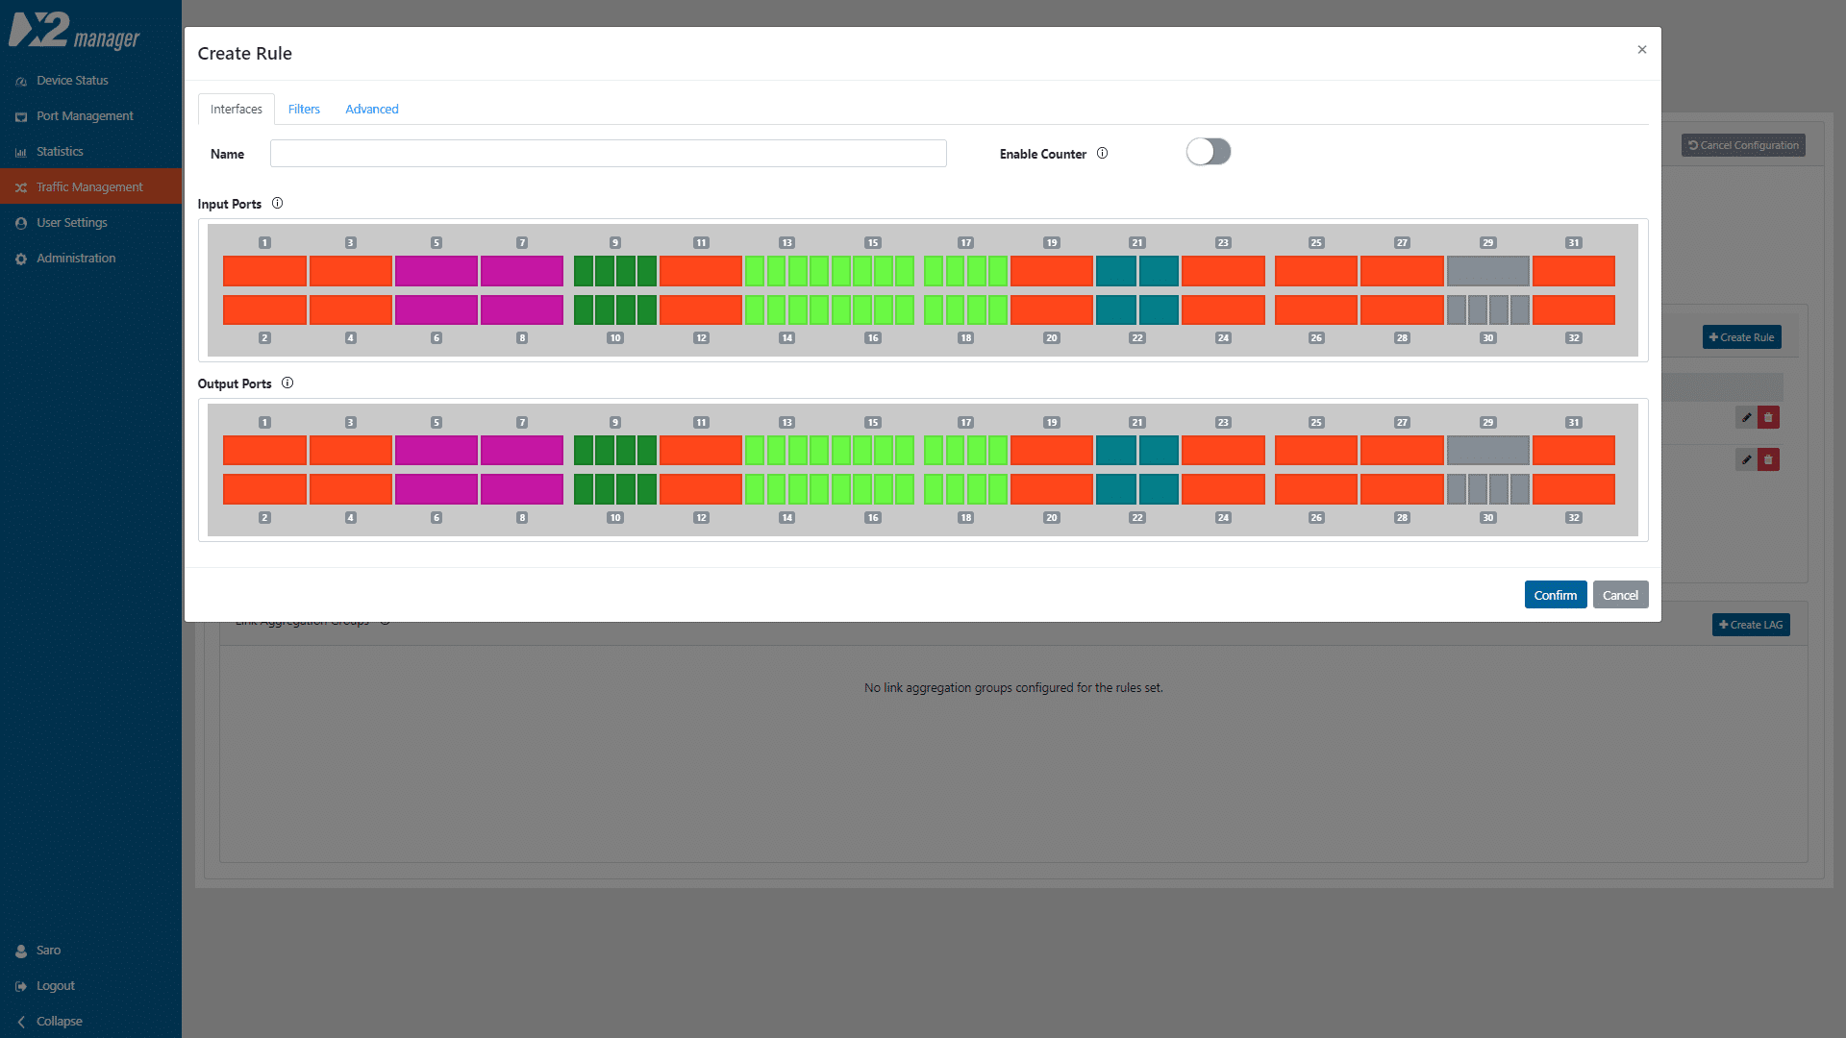
Task: Select output port 32 orange block
Action: 1573,489
